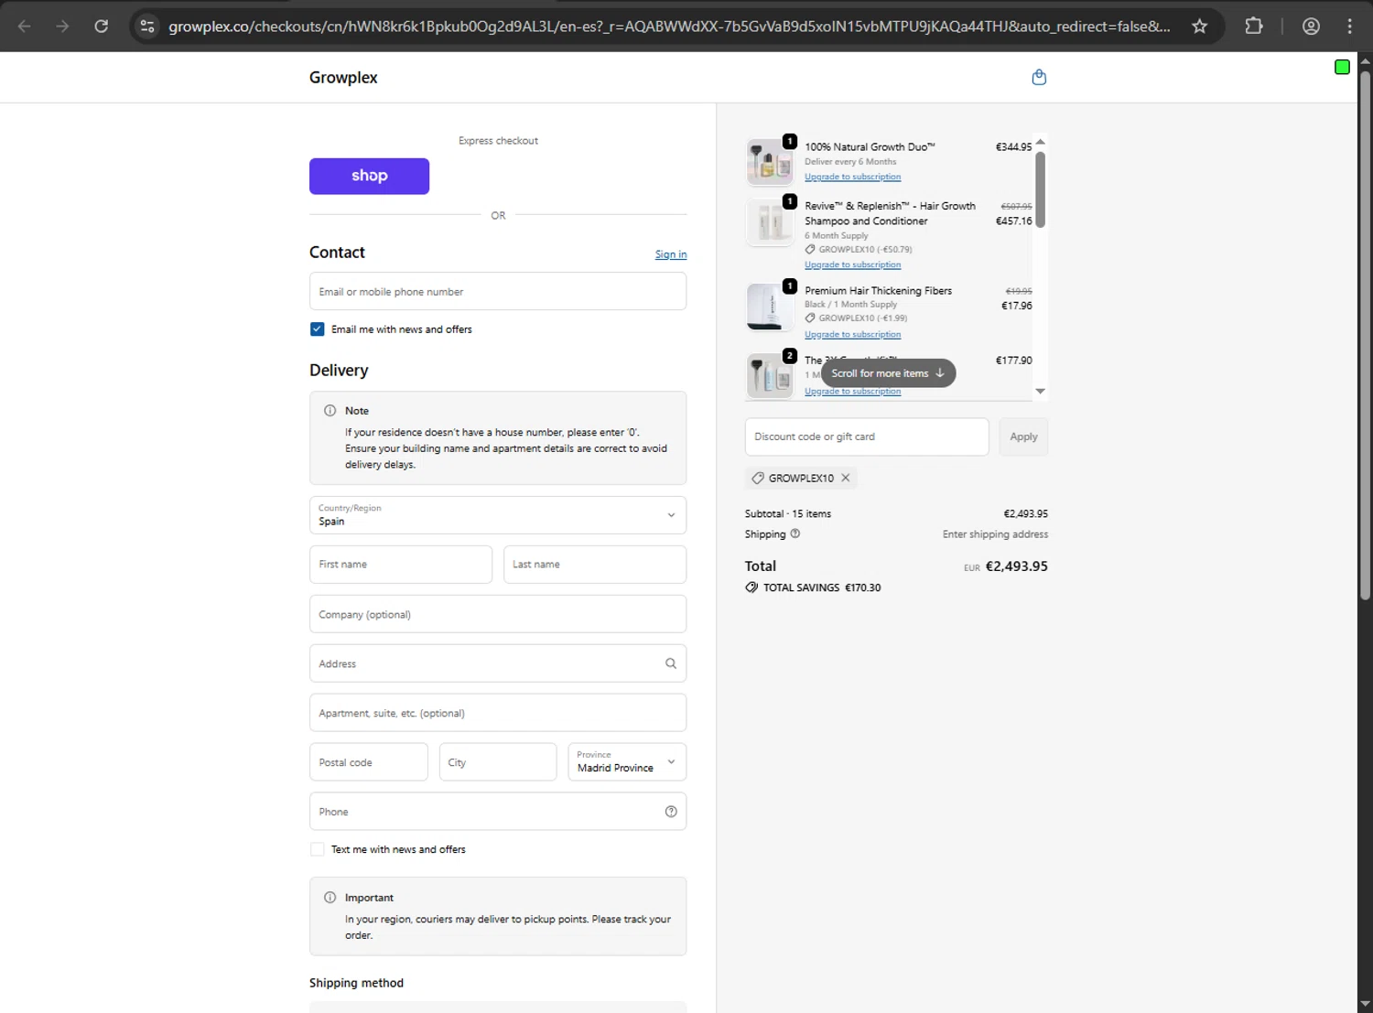The height and width of the screenshot is (1013, 1373).
Task: Open the Country/Region dropdown
Action: [x=498, y=515]
